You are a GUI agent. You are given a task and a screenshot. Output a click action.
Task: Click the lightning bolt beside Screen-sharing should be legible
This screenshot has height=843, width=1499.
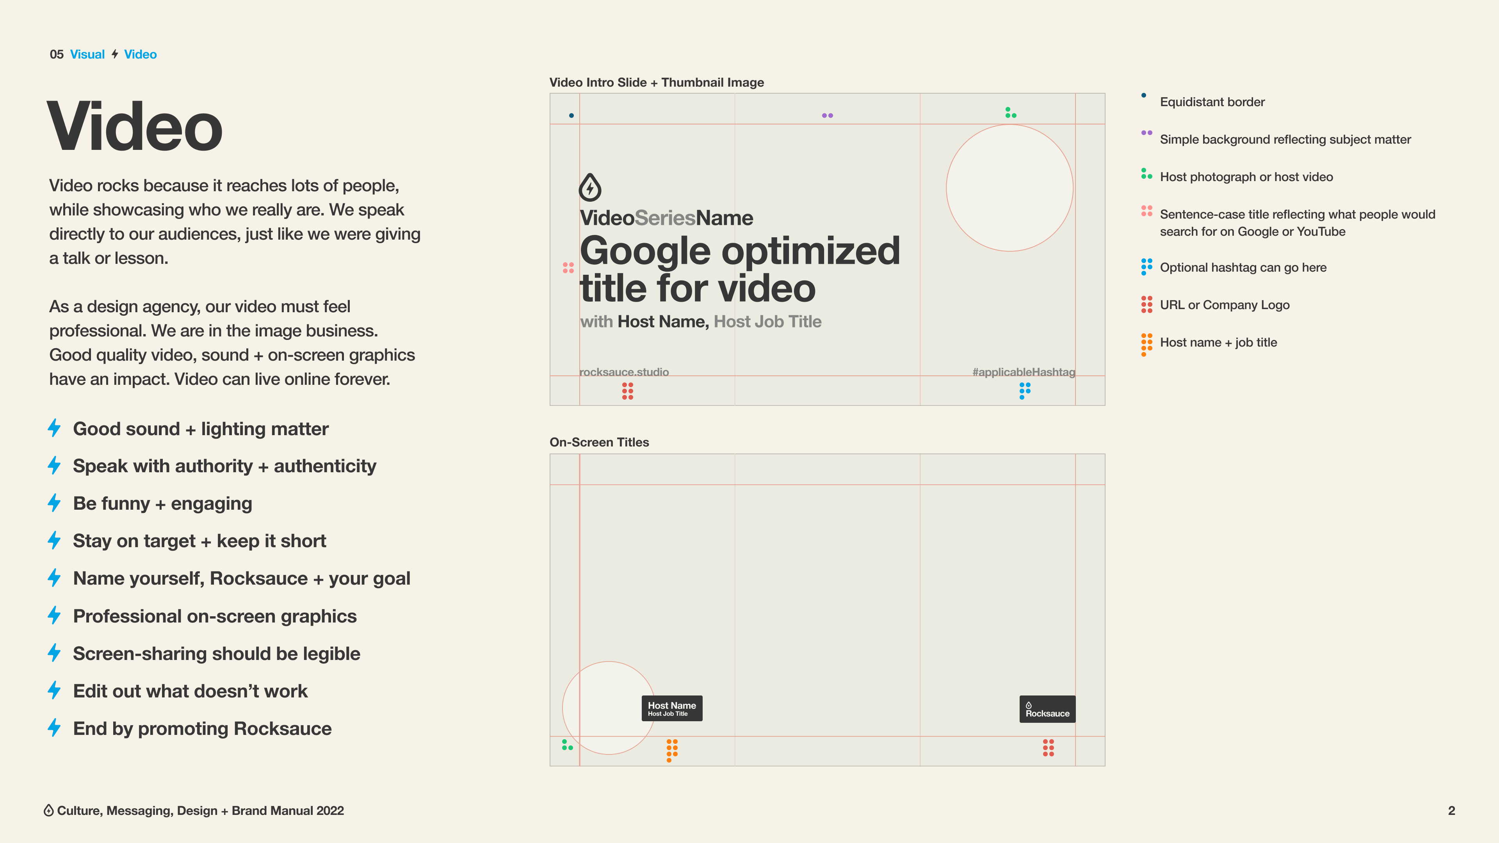(x=54, y=653)
